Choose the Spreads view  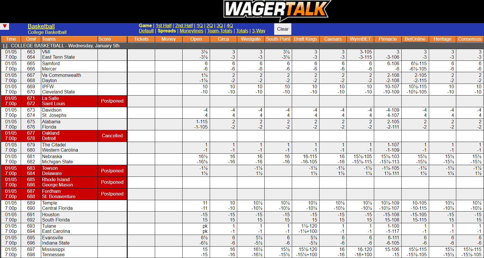pos(167,31)
